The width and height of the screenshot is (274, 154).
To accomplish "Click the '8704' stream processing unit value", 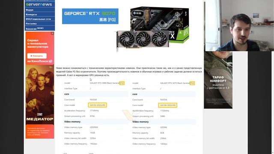I will [x=92, y=116].
